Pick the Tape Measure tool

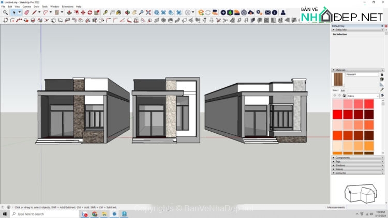coord(106,12)
